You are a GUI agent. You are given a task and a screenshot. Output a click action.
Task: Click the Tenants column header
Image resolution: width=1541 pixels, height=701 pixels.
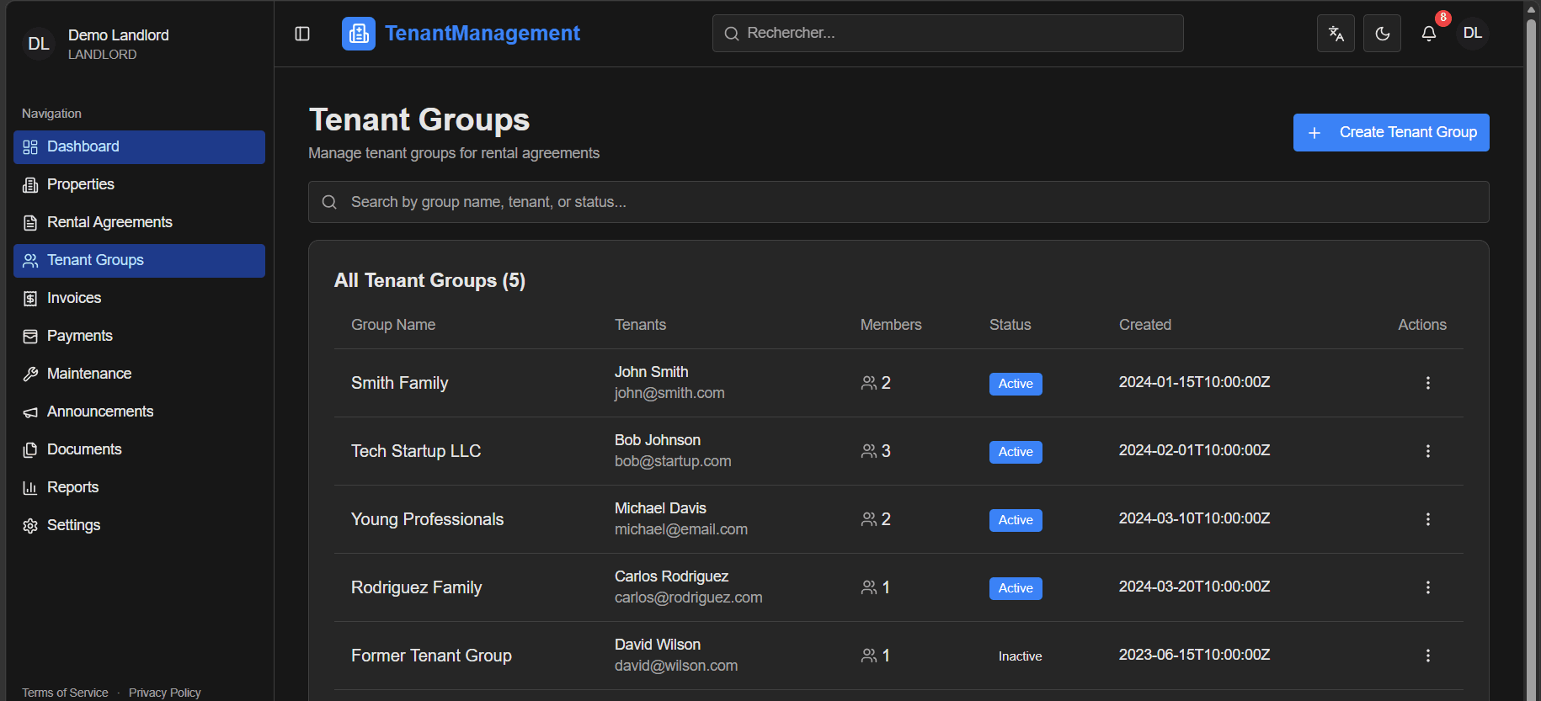[x=640, y=325]
